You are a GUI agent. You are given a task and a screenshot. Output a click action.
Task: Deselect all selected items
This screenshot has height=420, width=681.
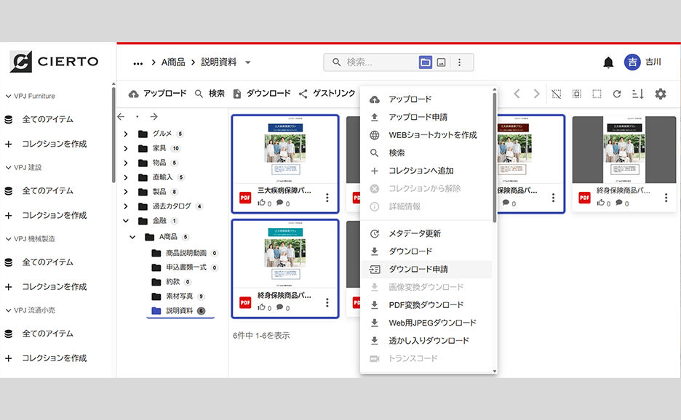tap(556, 94)
